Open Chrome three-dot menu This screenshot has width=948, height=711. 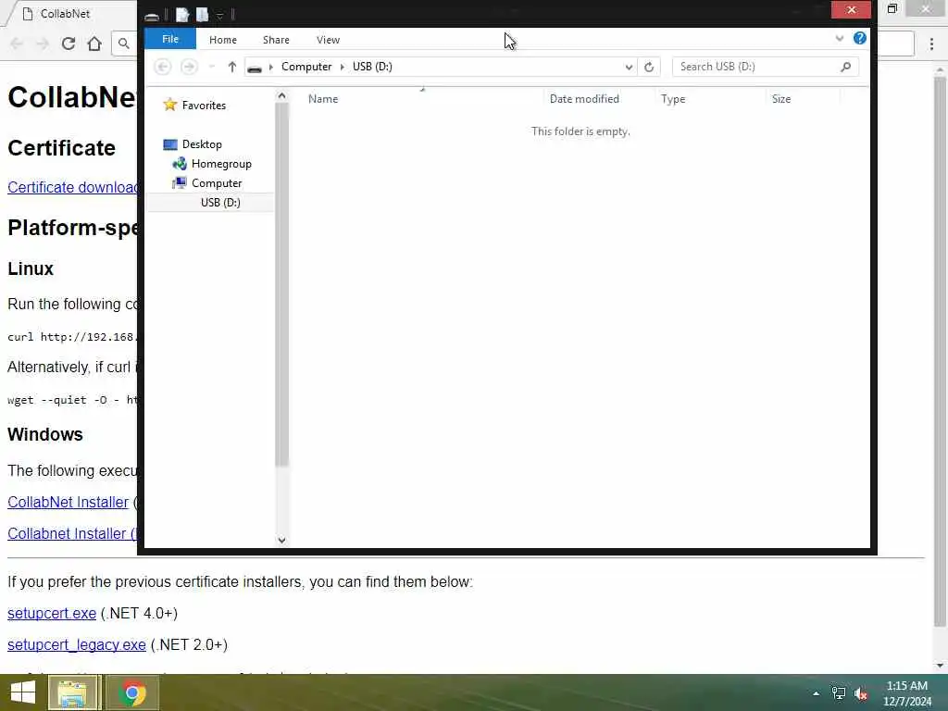point(931,44)
